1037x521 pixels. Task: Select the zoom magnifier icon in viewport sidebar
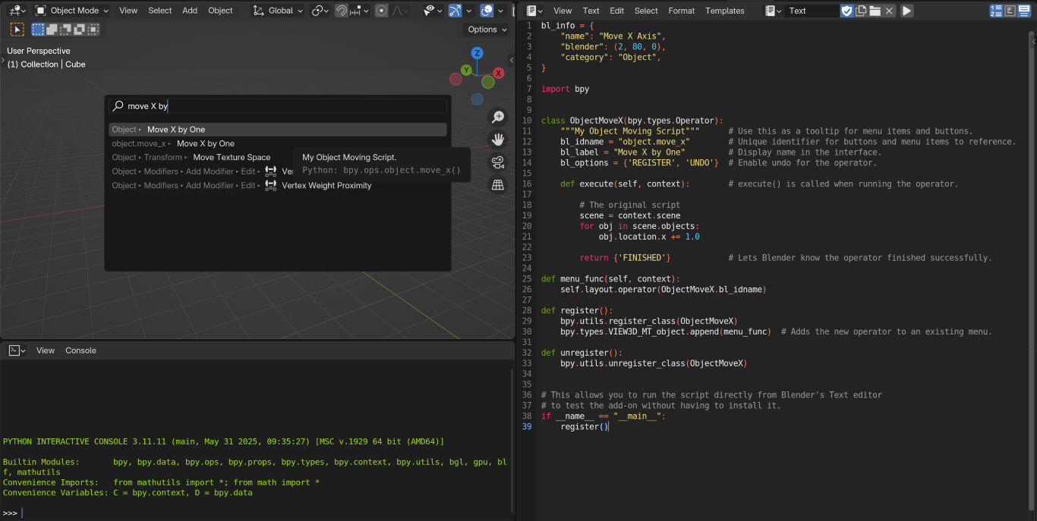pos(497,117)
